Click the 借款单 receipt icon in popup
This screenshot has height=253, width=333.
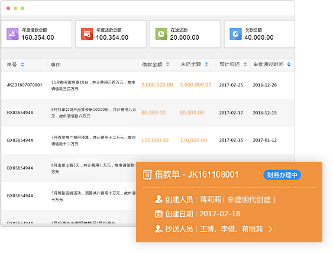pyautogui.click(x=147, y=175)
